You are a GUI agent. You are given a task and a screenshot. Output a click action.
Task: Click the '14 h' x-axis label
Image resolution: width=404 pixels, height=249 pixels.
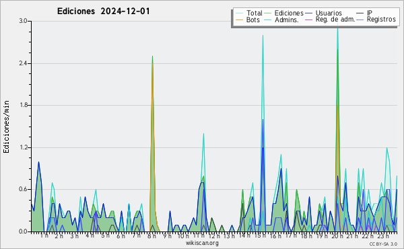(x=244, y=236)
